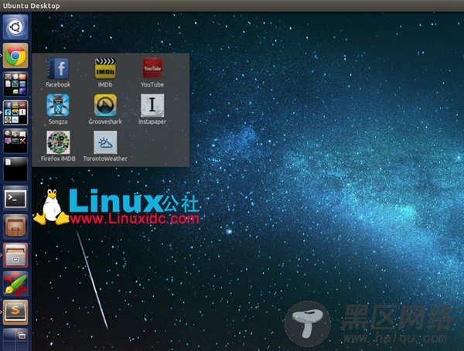Open the IMDb web app
464x351 pixels.
[105, 73]
